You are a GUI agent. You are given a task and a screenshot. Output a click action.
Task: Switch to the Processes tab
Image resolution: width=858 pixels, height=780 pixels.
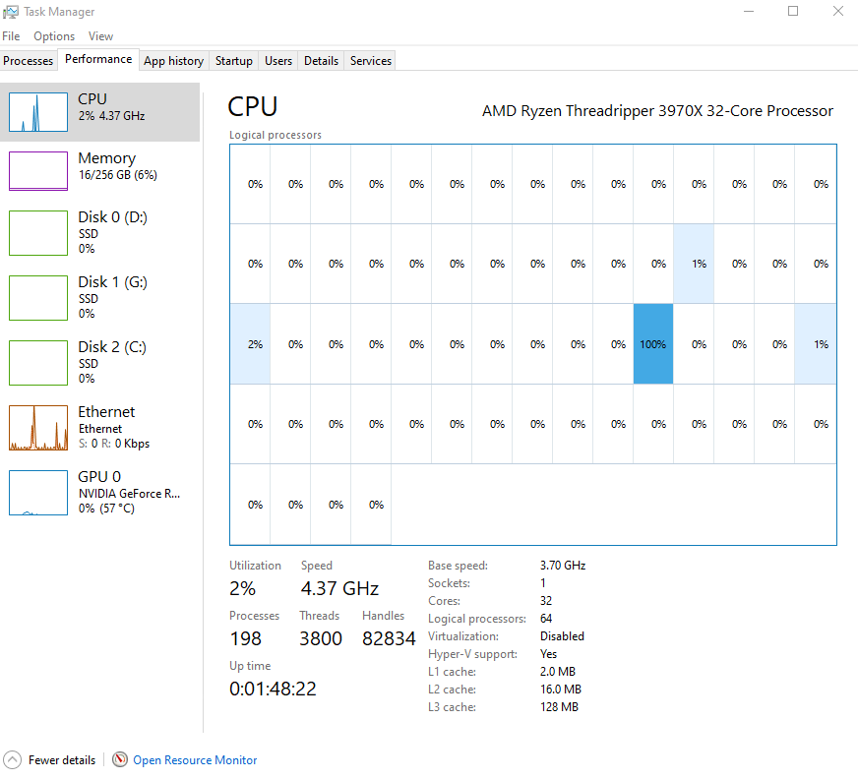(29, 61)
